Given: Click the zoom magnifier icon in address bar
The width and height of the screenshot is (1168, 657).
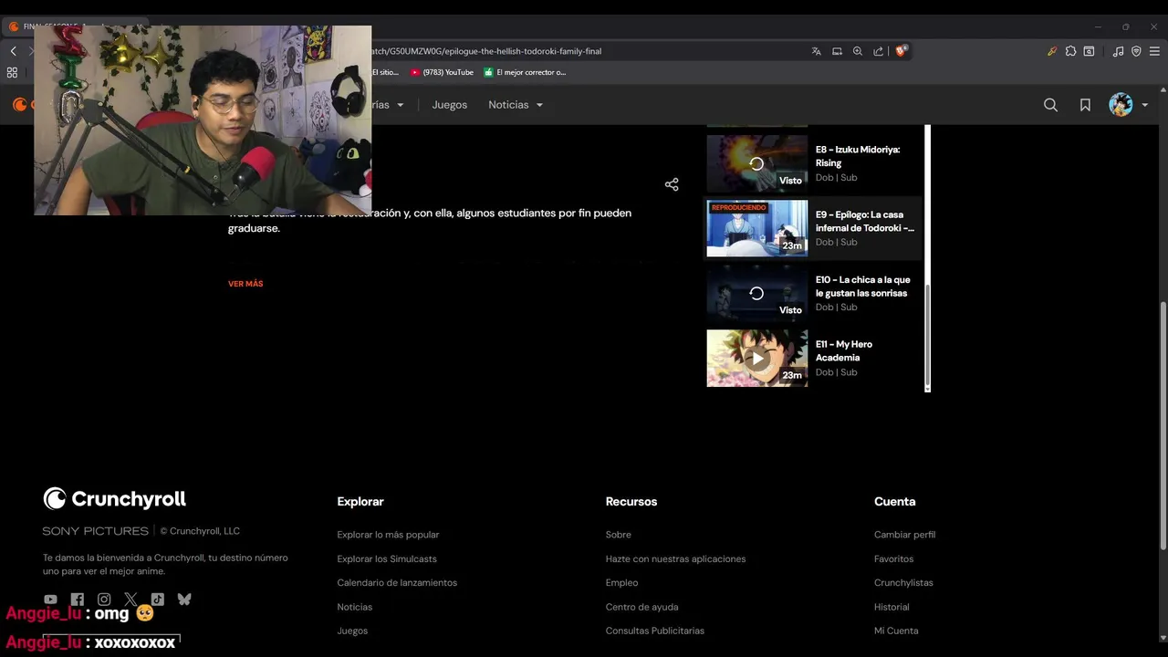Looking at the screenshot, I should point(858,51).
